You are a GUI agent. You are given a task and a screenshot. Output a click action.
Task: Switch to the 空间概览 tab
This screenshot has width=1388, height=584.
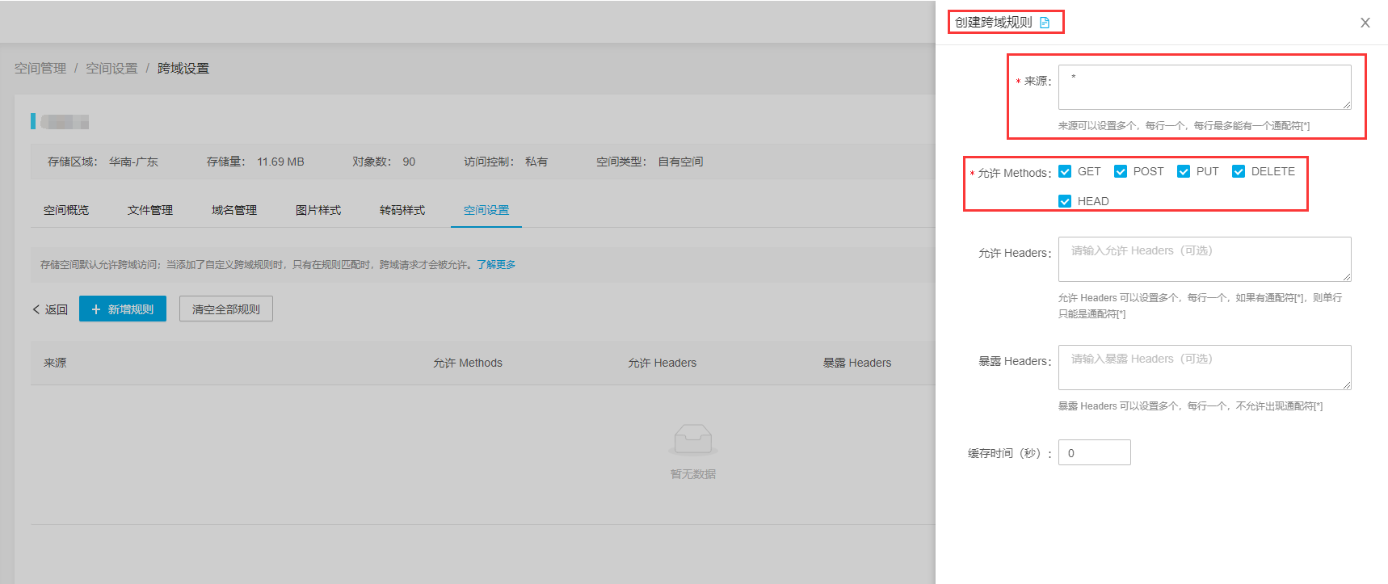point(66,210)
